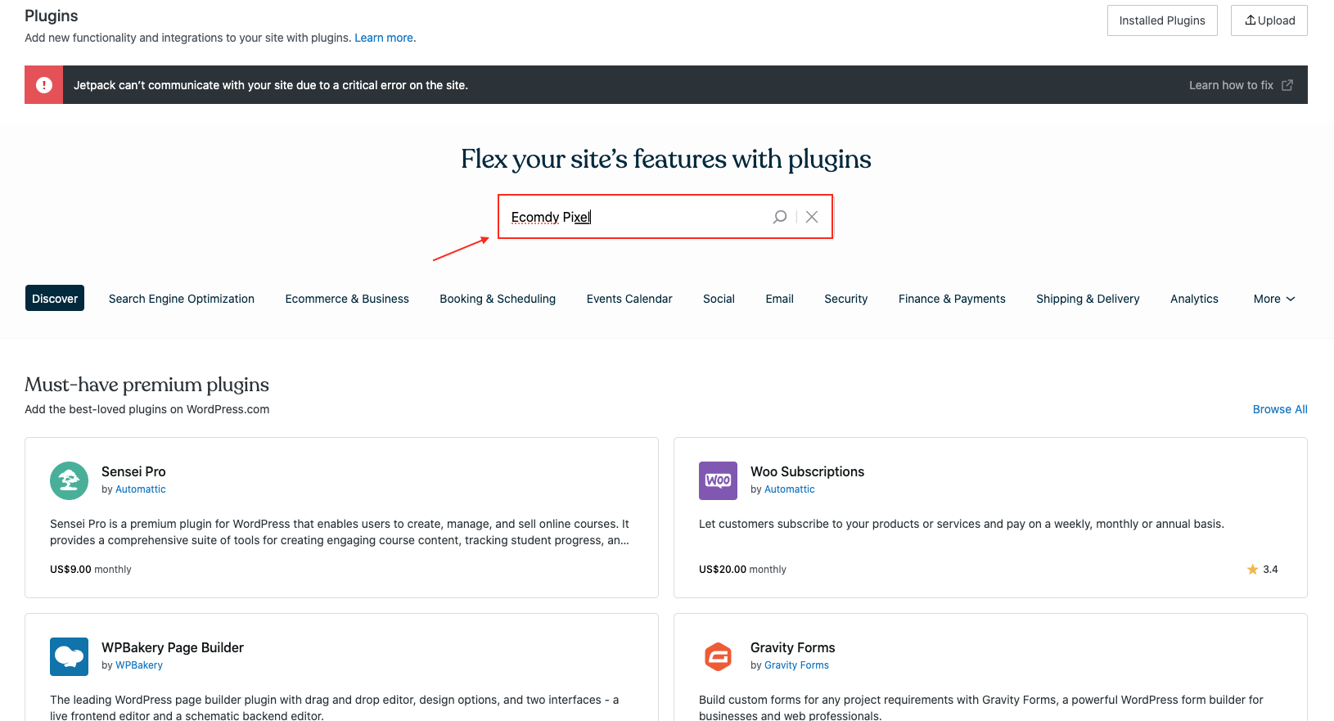Click the Gravity Forms description text
Screen dimensions: 1334x721
(x=981, y=708)
